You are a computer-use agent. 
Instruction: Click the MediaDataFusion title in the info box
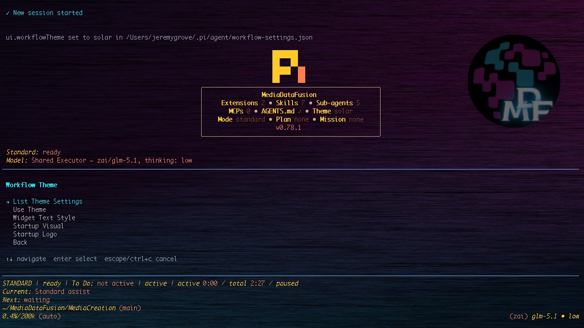point(289,95)
